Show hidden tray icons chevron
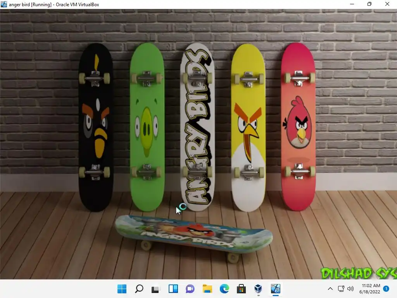The height and width of the screenshot is (298, 397). (330, 289)
